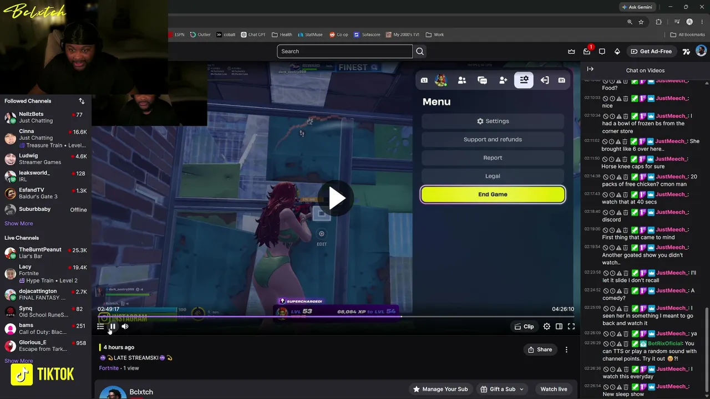Click the large play button overlay on video

pyautogui.click(x=336, y=198)
